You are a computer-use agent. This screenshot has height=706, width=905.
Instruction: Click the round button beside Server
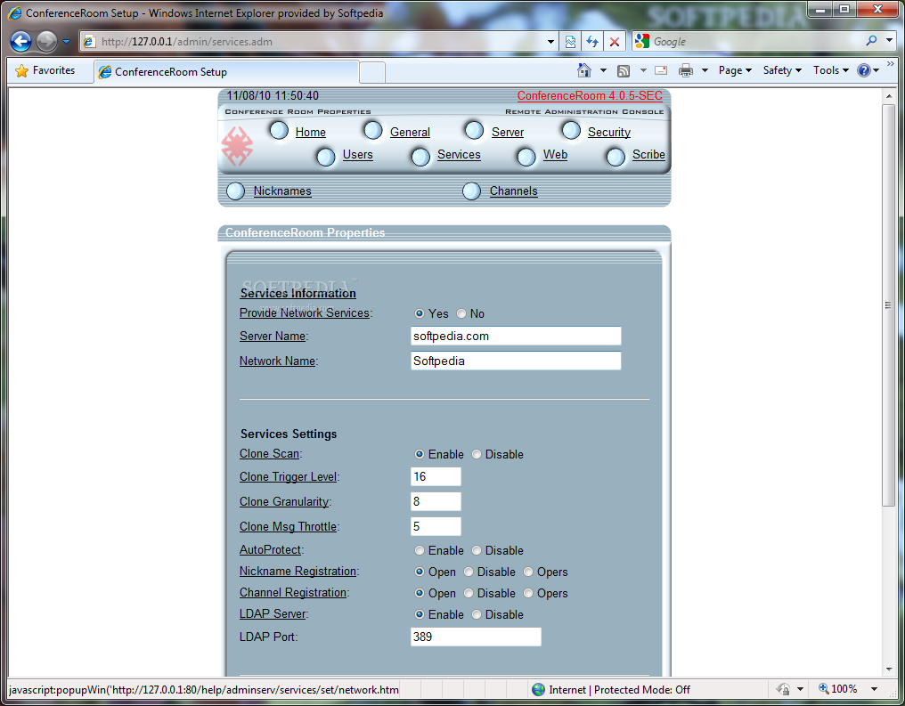click(x=475, y=131)
